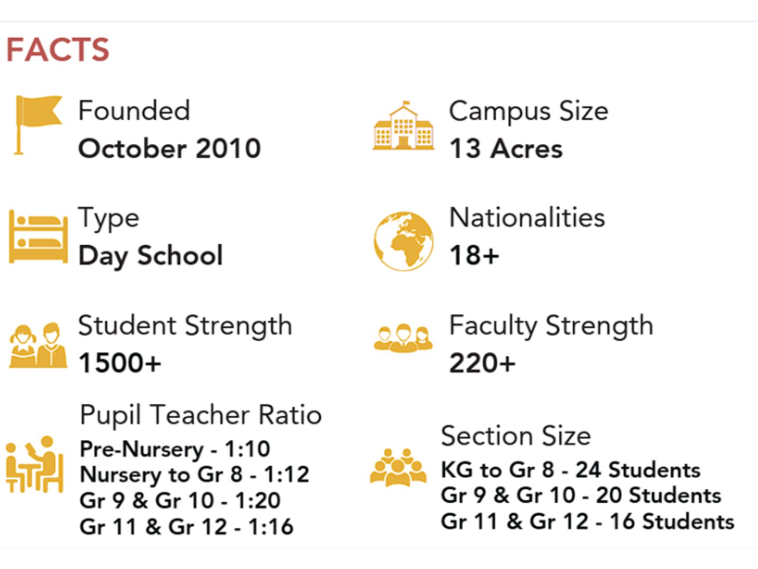This screenshot has width=758, height=569.
Task: Click the globe Nationalities icon
Action: point(403,241)
